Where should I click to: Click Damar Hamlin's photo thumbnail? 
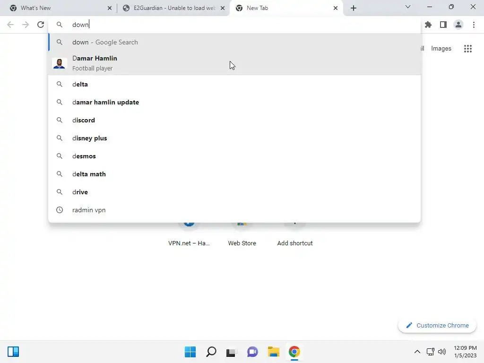click(x=59, y=63)
